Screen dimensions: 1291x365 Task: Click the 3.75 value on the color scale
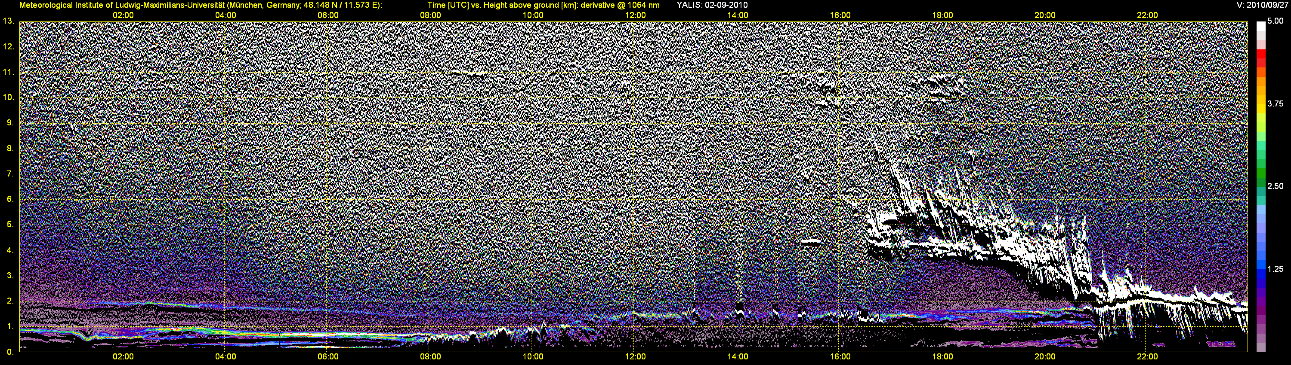point(1276,103)
